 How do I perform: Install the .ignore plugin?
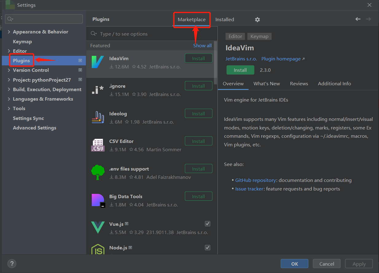pyautogui.click(x=199, y=86)
